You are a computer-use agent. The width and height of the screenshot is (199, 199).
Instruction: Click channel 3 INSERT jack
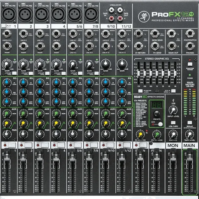[x=40, y=46]
